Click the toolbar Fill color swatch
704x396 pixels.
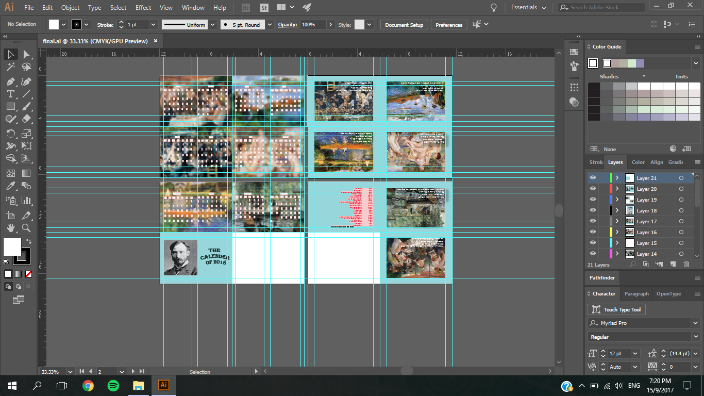(12, 247)
